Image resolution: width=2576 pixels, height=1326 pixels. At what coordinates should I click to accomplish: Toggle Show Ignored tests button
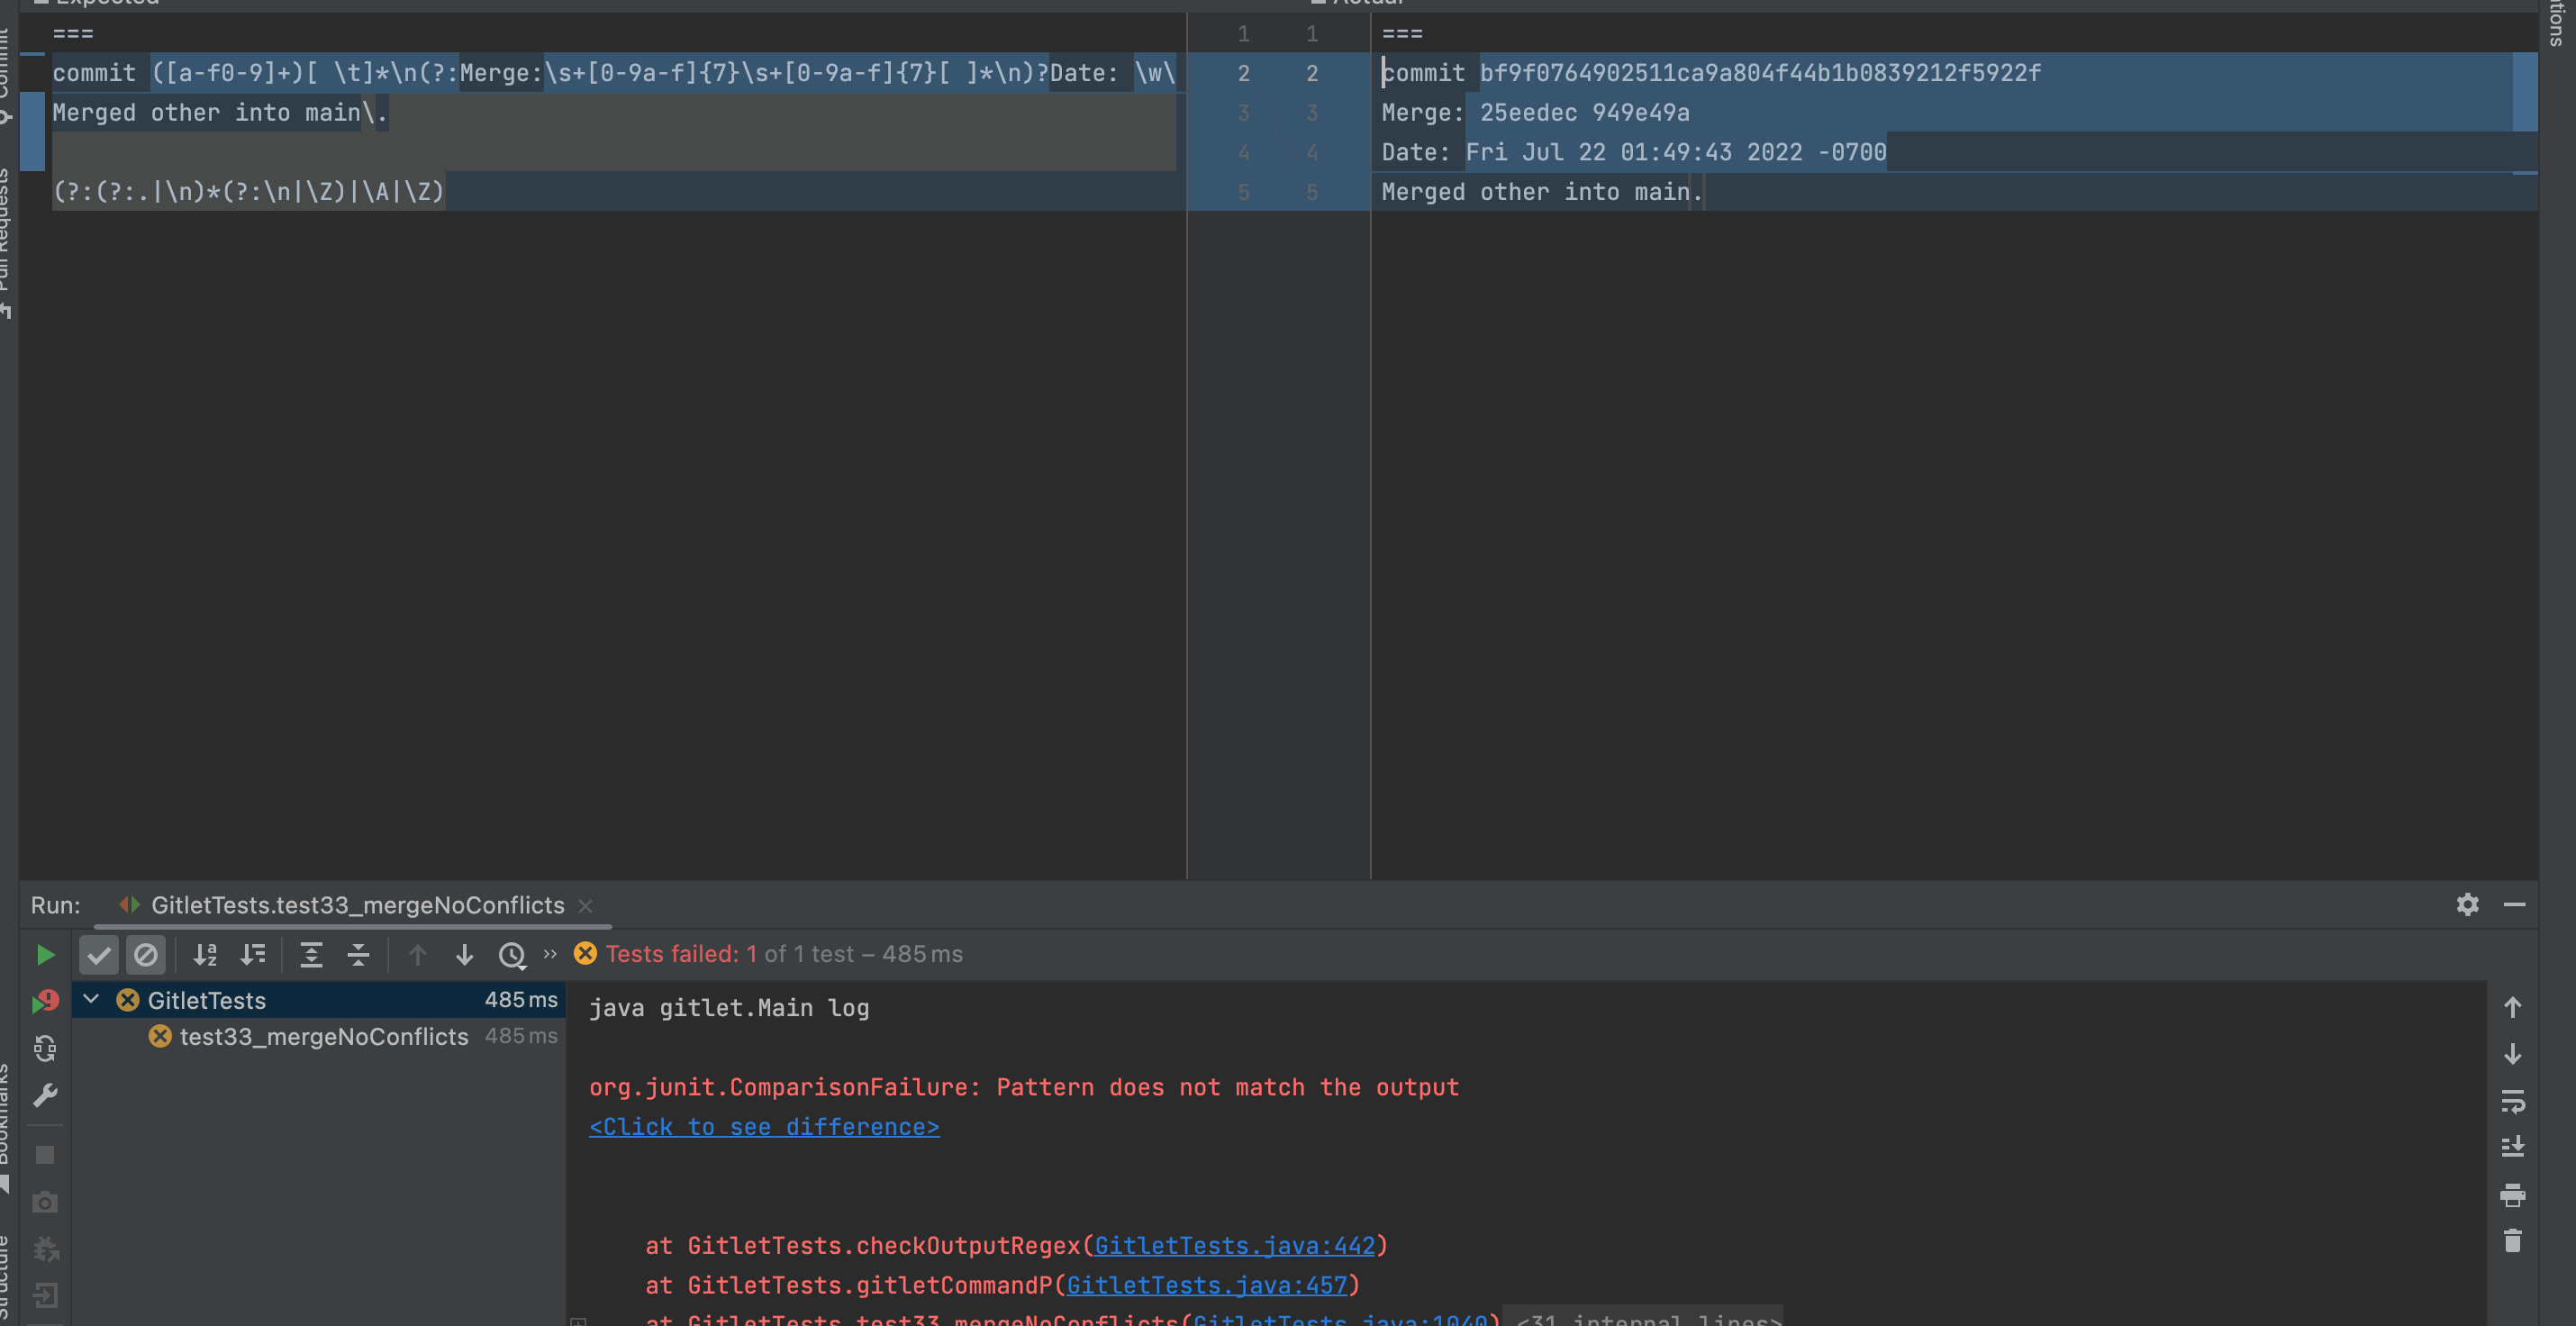pos(146,955)
